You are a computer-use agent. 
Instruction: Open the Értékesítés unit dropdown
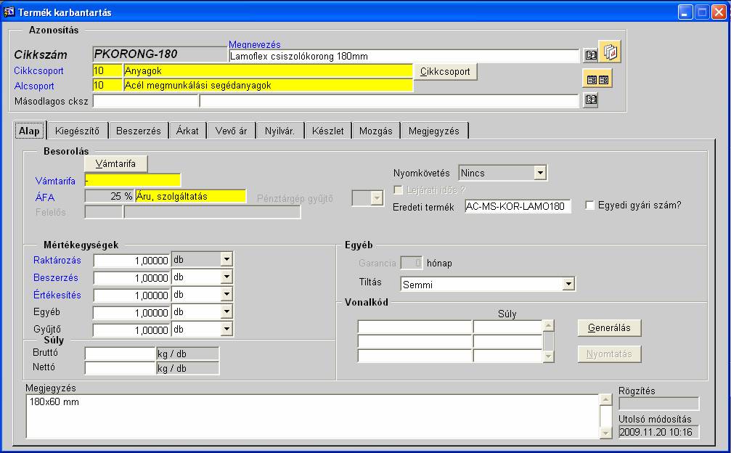tap(226, 295)
